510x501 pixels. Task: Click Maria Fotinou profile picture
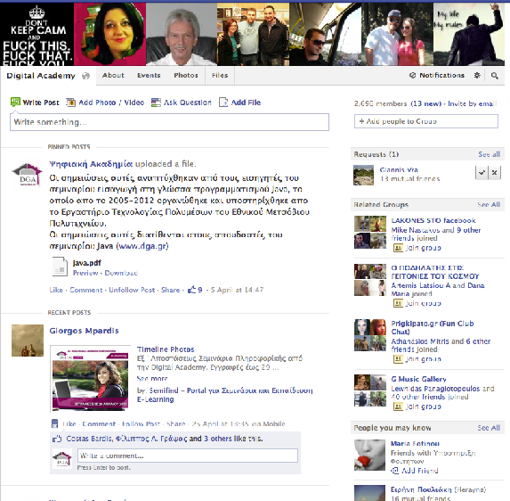coord(369,455)
